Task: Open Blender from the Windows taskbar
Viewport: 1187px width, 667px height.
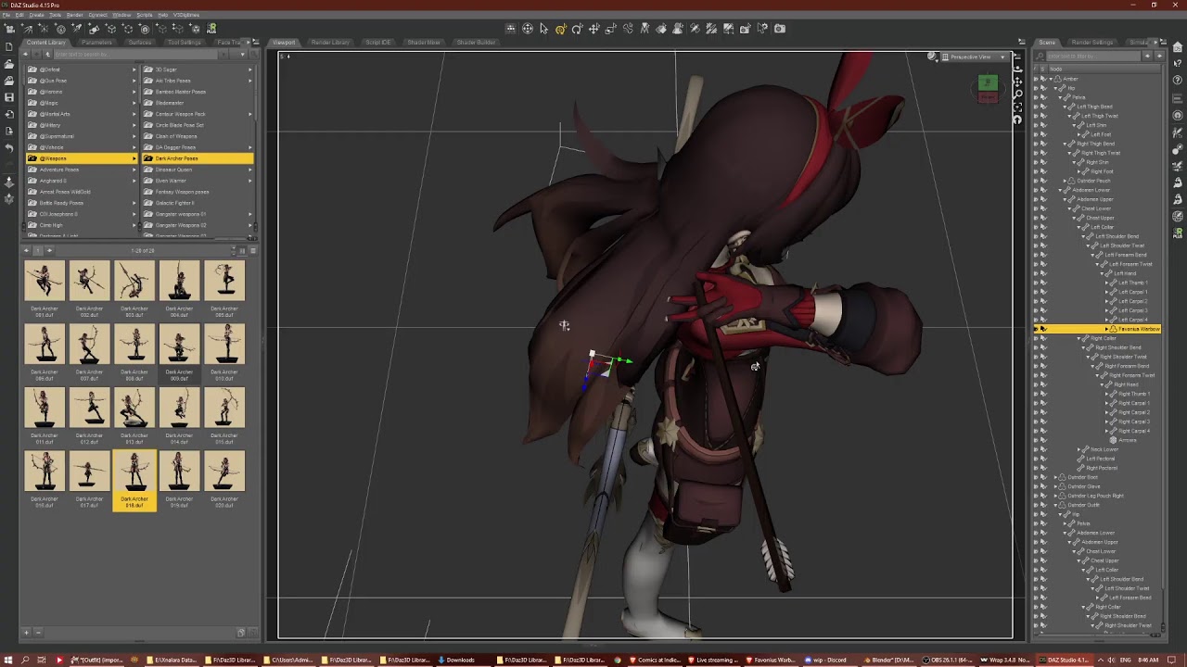Action: pos(888,661)
